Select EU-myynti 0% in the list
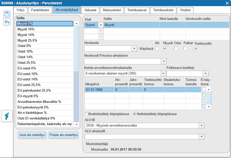Image resolution: width=231 pixels, height=158 pixels. point(45,96)
